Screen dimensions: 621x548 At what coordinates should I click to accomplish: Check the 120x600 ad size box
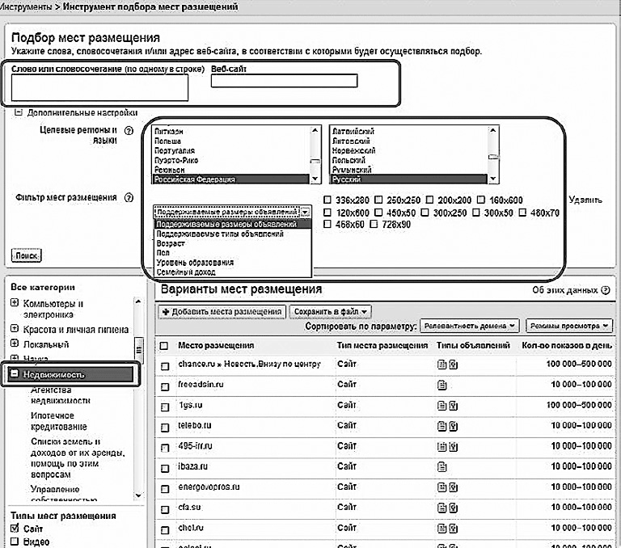pos(327,213)
